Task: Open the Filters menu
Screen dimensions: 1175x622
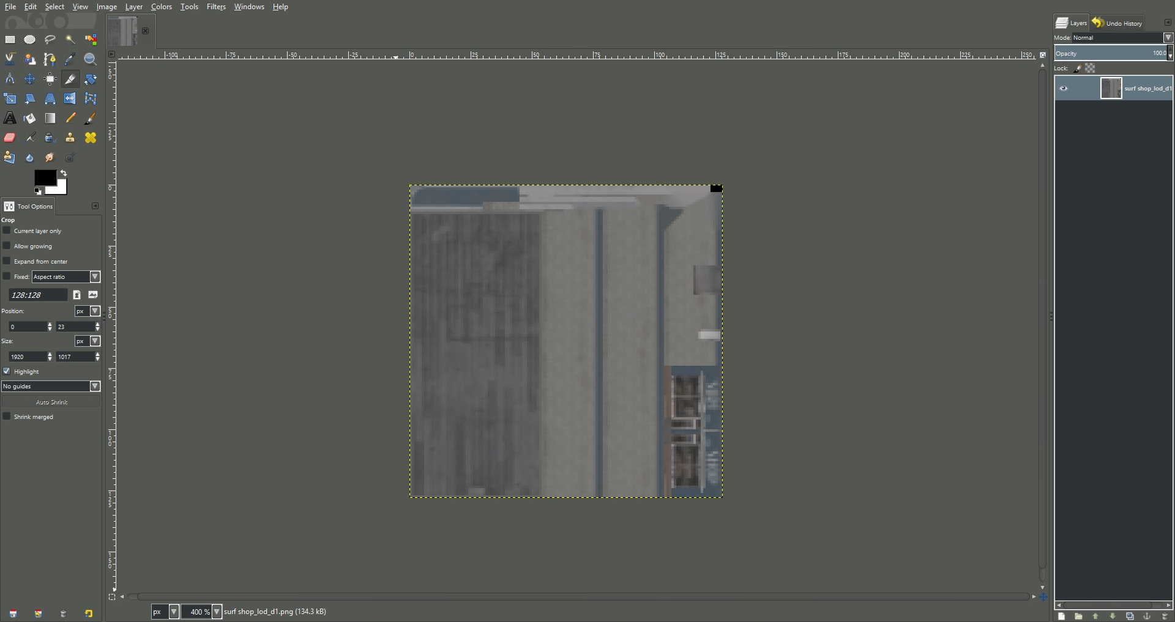Action: click(216, 7)
